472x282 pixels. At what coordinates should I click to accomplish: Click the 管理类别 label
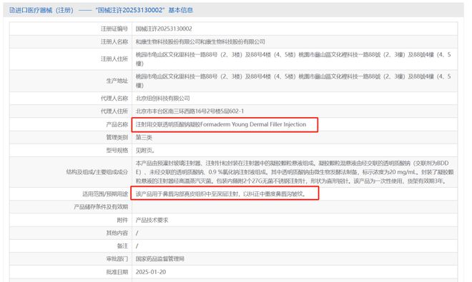click(x=117, y=137)
